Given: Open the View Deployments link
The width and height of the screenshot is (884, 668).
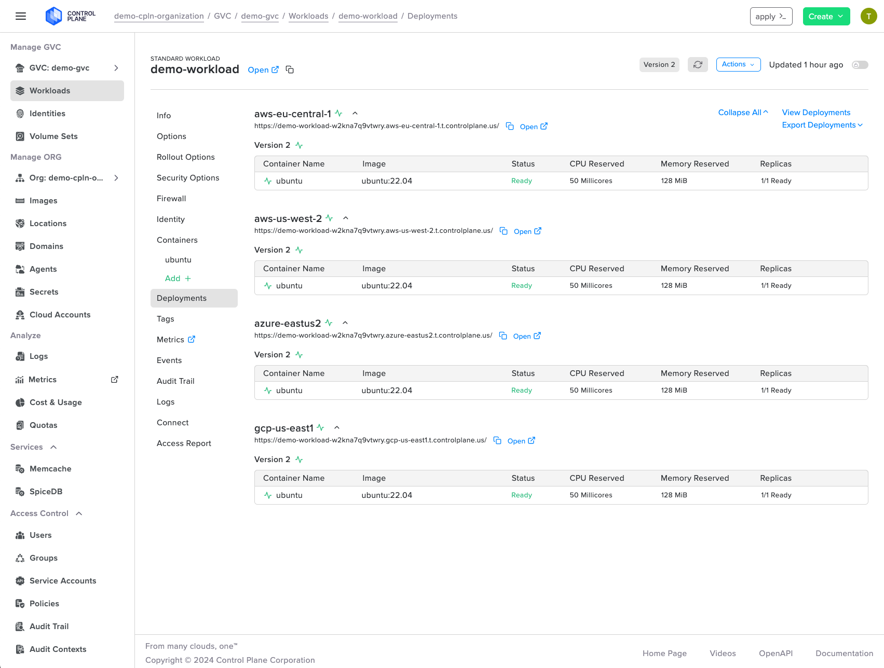Looking at the screenshot, I should pos(816,112).
